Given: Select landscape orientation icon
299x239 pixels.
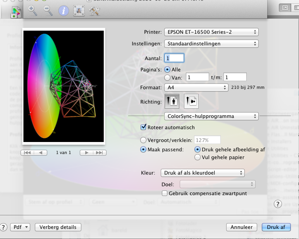Looking at the screenshot, I should [191, 102].
